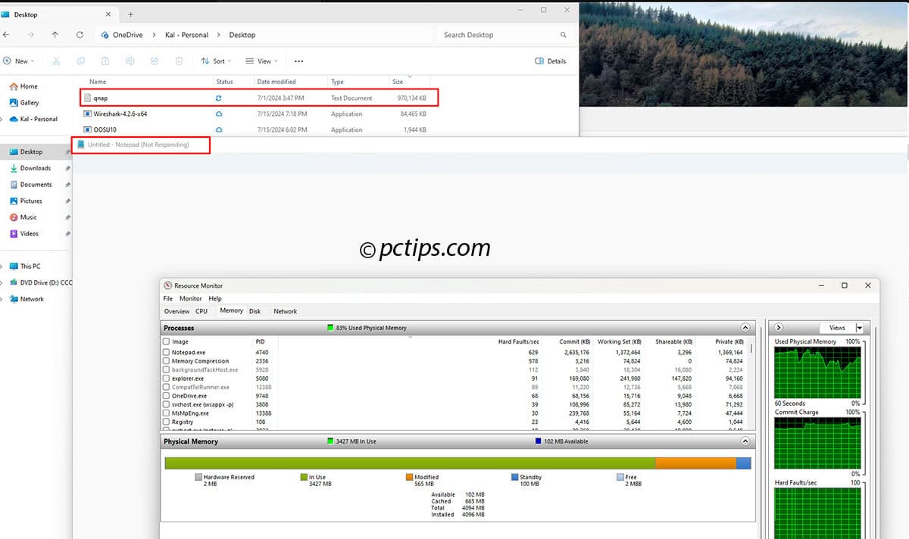Click the New button in Explorer
The image size is (909, 539).
pyautogui.click(x=19, y=61)
